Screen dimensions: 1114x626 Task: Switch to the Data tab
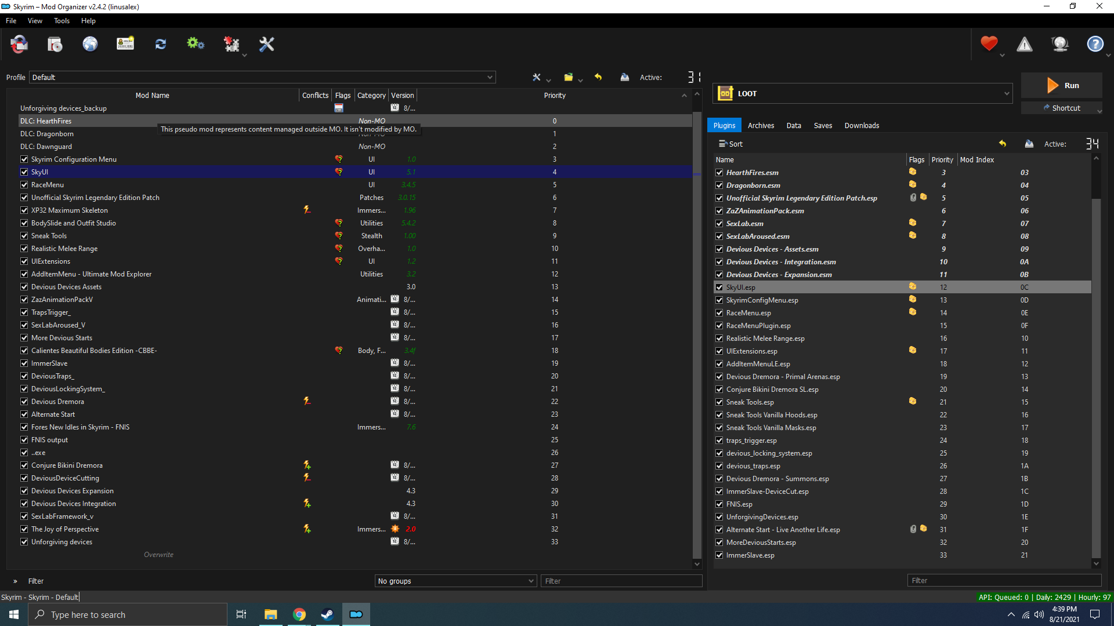pyautogui.click(x=794, y=125)
